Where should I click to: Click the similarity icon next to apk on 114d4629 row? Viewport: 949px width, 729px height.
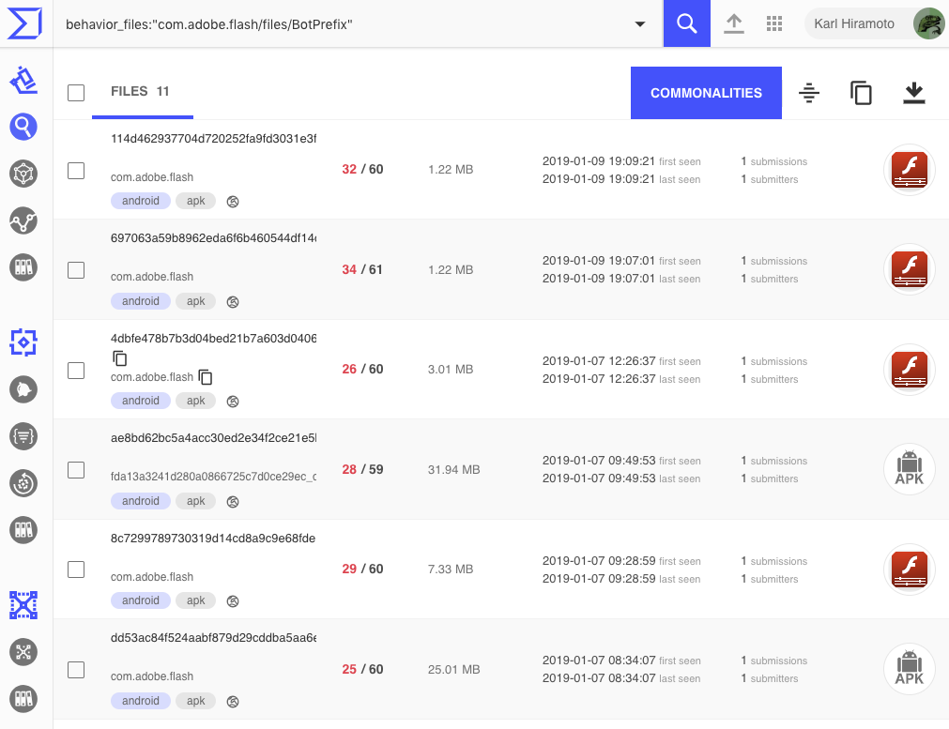(233, 202)
